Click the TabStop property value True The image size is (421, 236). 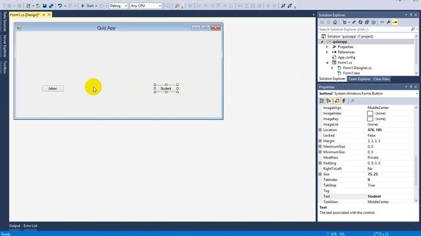click(371, 185)
